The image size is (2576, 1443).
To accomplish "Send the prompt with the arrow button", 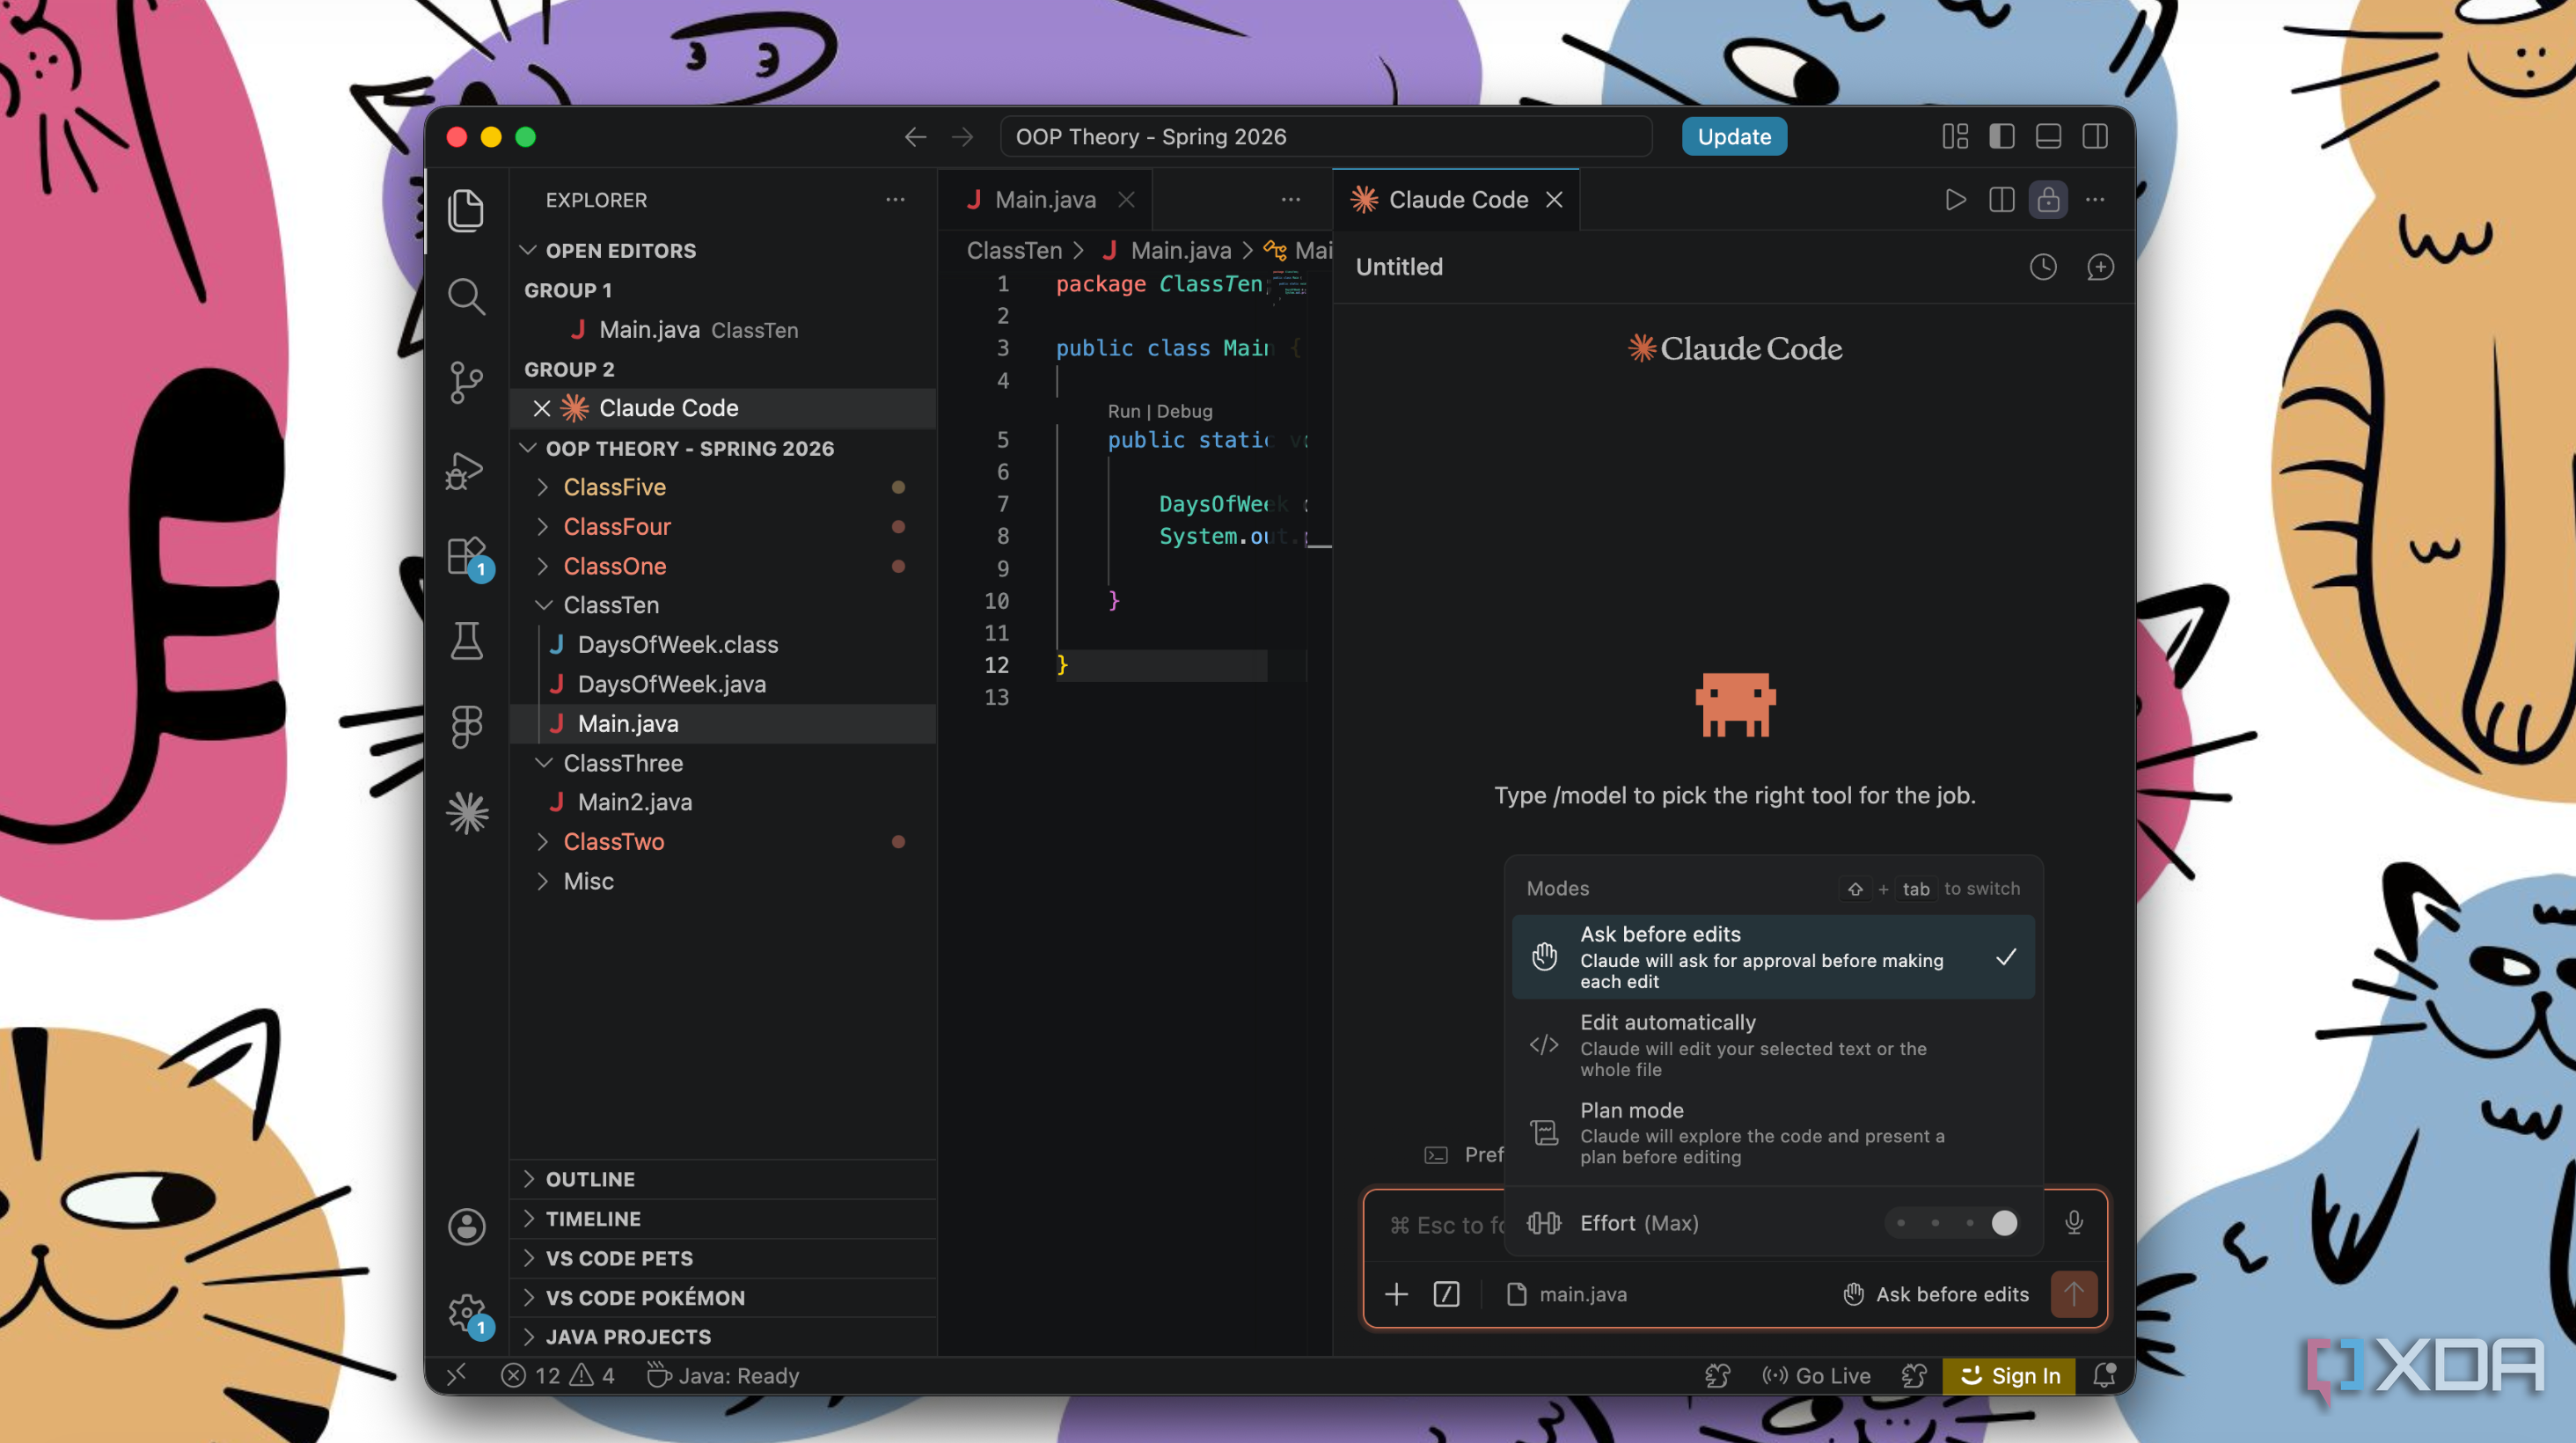I will (x=2074, y=1294).
